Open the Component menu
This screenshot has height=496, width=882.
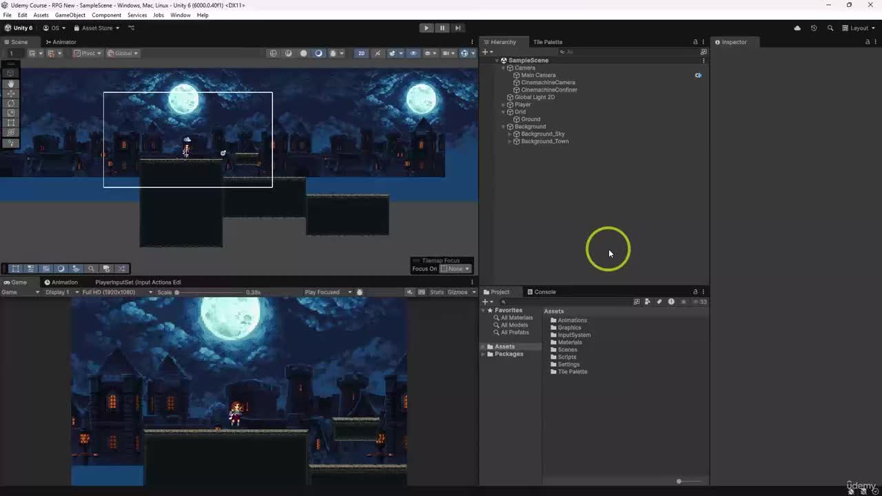click(106, 15)
